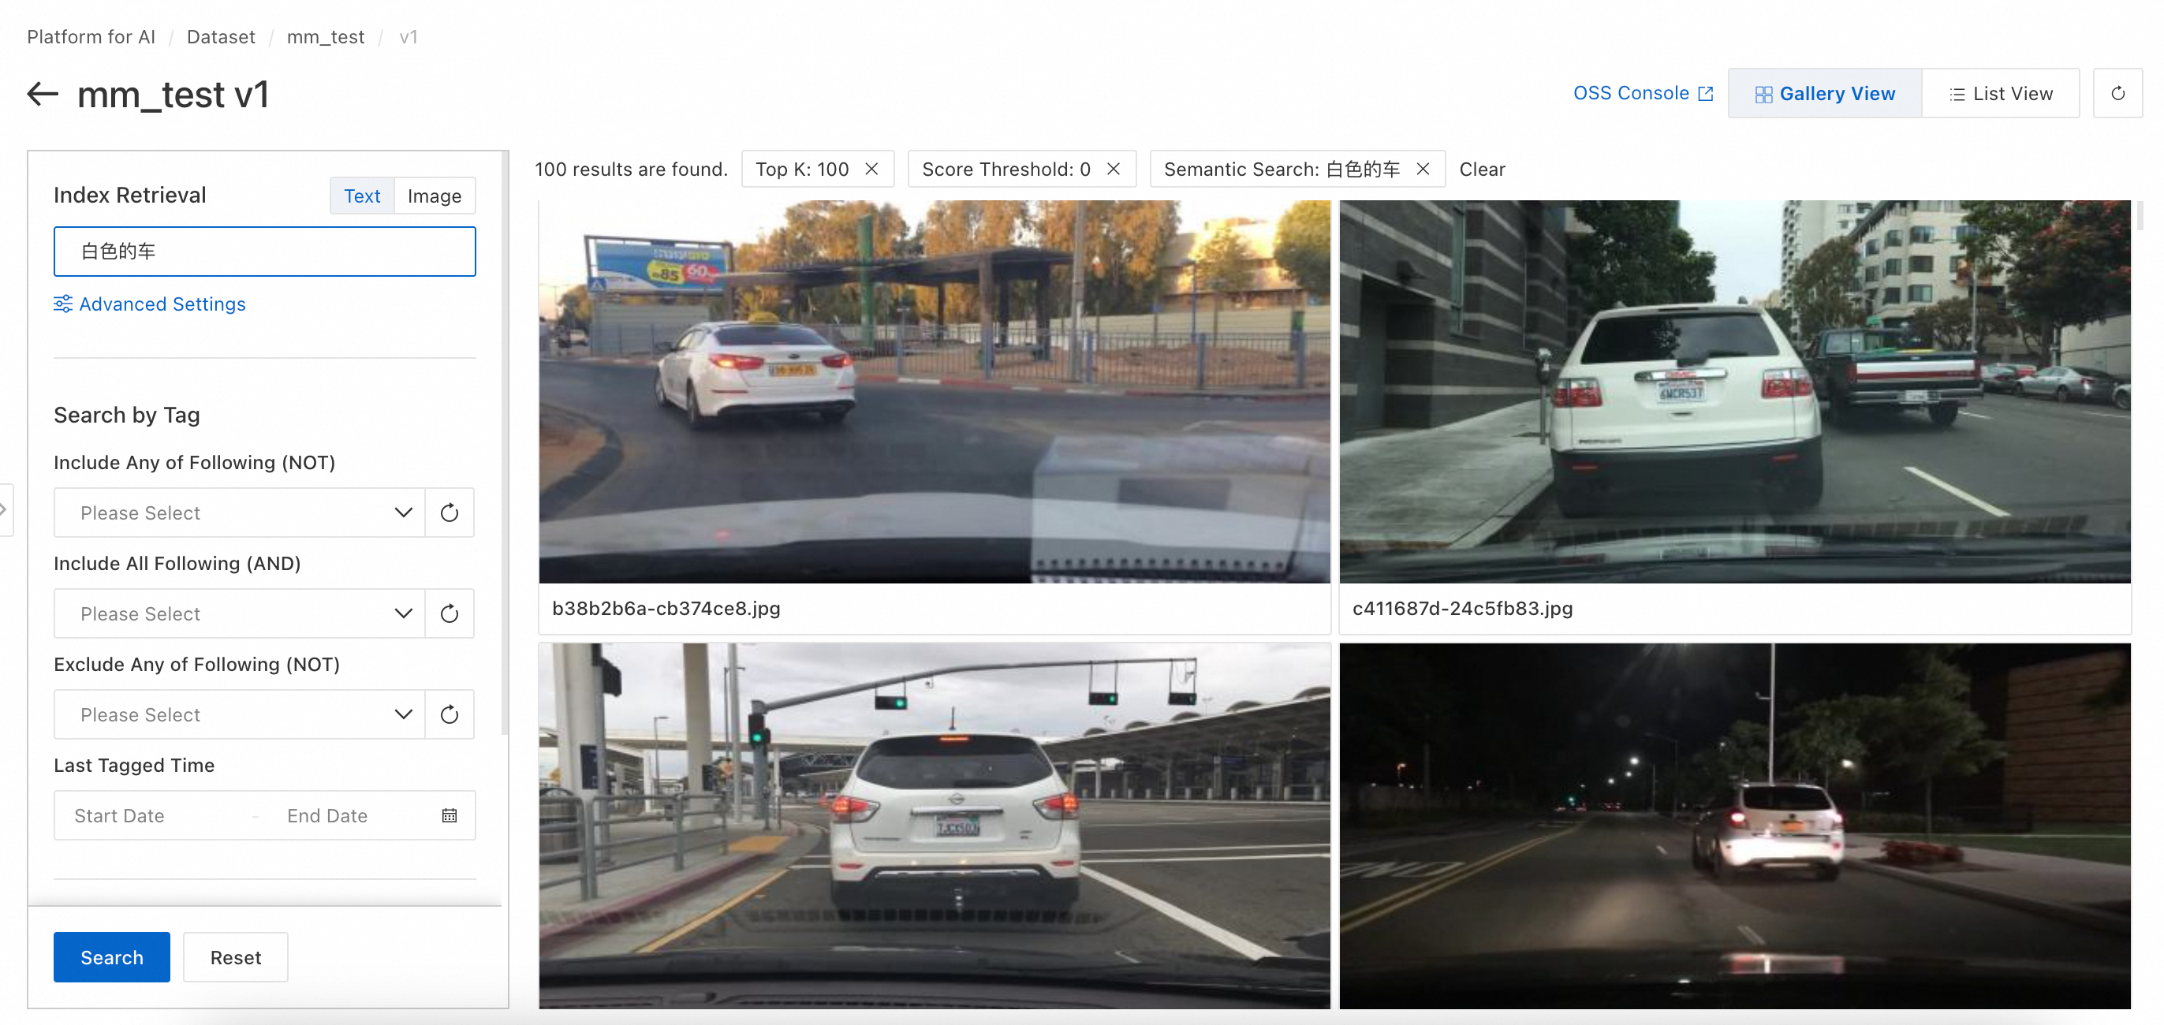Remove the Semantic Search filter chip
The width and height of the screenshot is (2164, 1025).
click(1422, 169)
